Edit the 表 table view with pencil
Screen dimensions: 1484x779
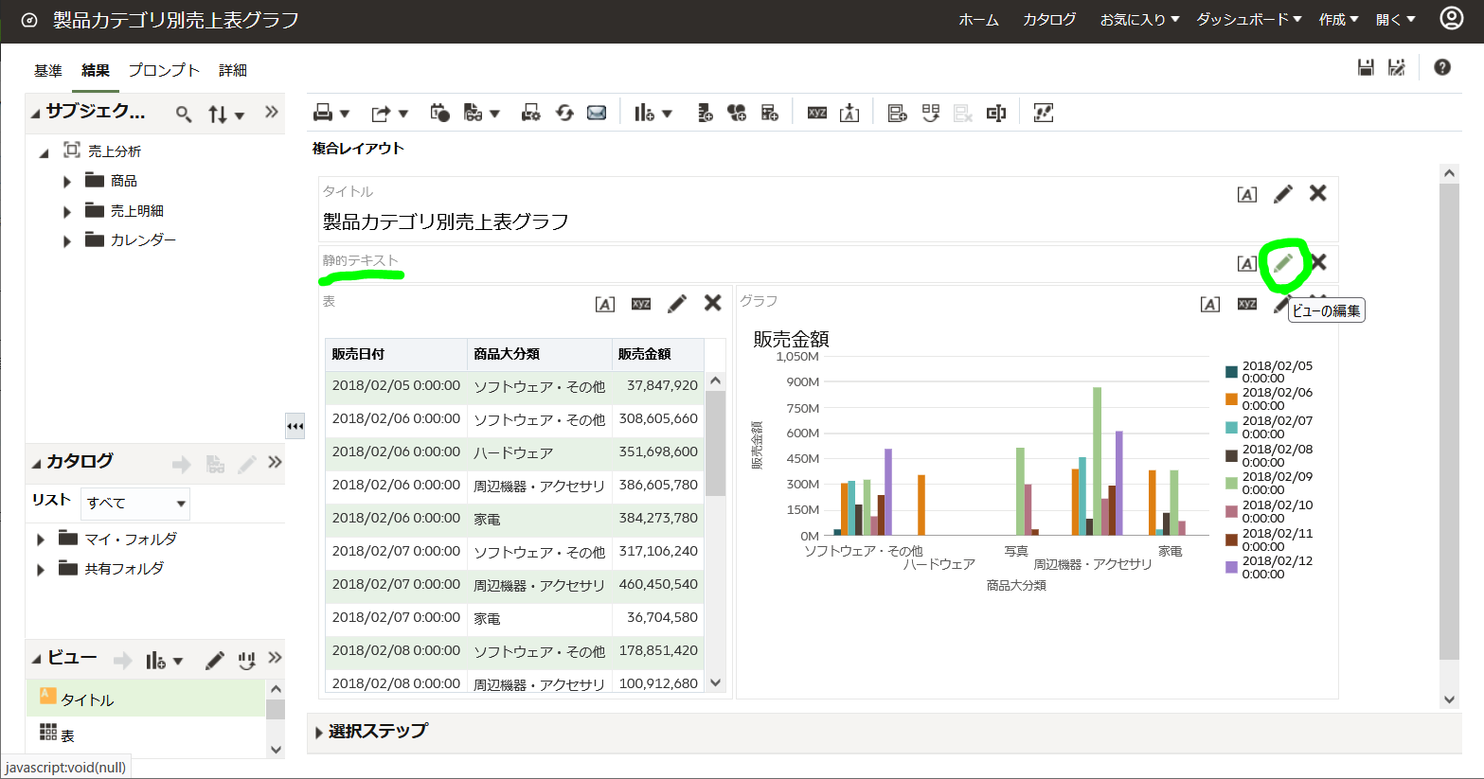[677, 303]
